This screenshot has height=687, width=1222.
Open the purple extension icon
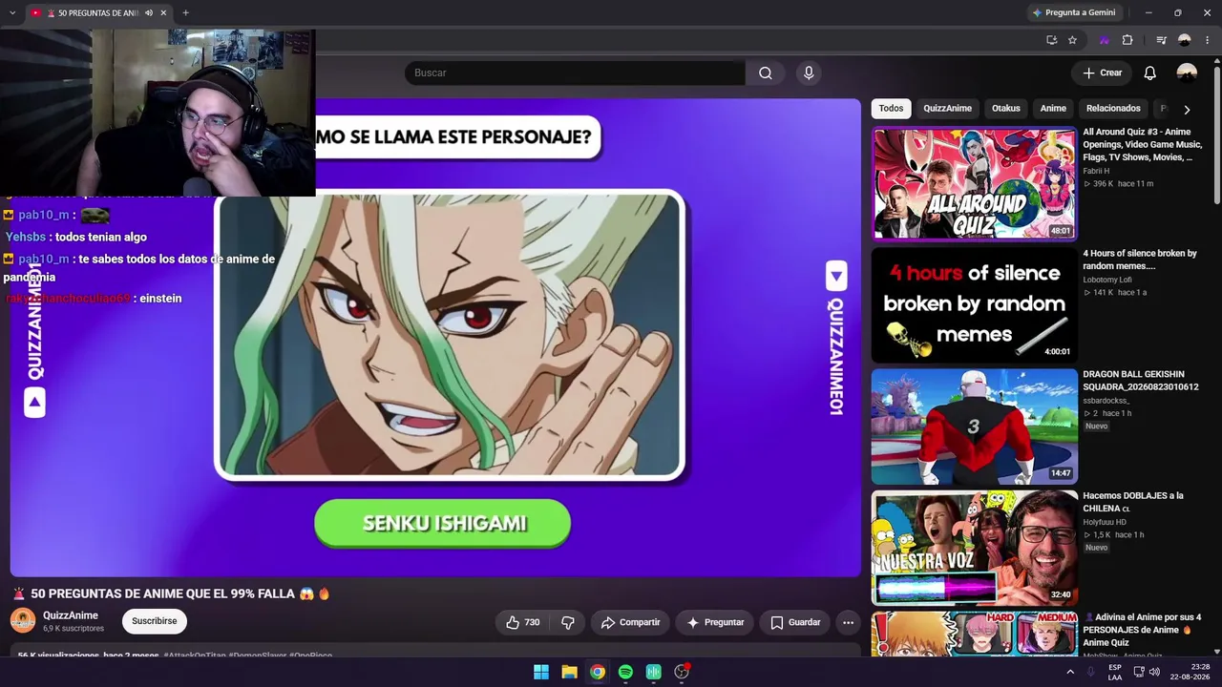pyautogui.click(x=1104, y=40)
